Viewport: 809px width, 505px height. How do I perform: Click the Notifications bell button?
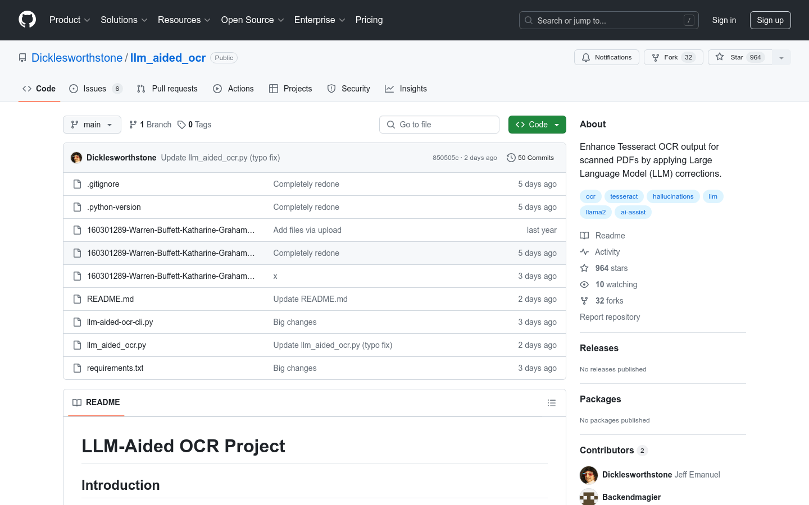coord(606,57)
